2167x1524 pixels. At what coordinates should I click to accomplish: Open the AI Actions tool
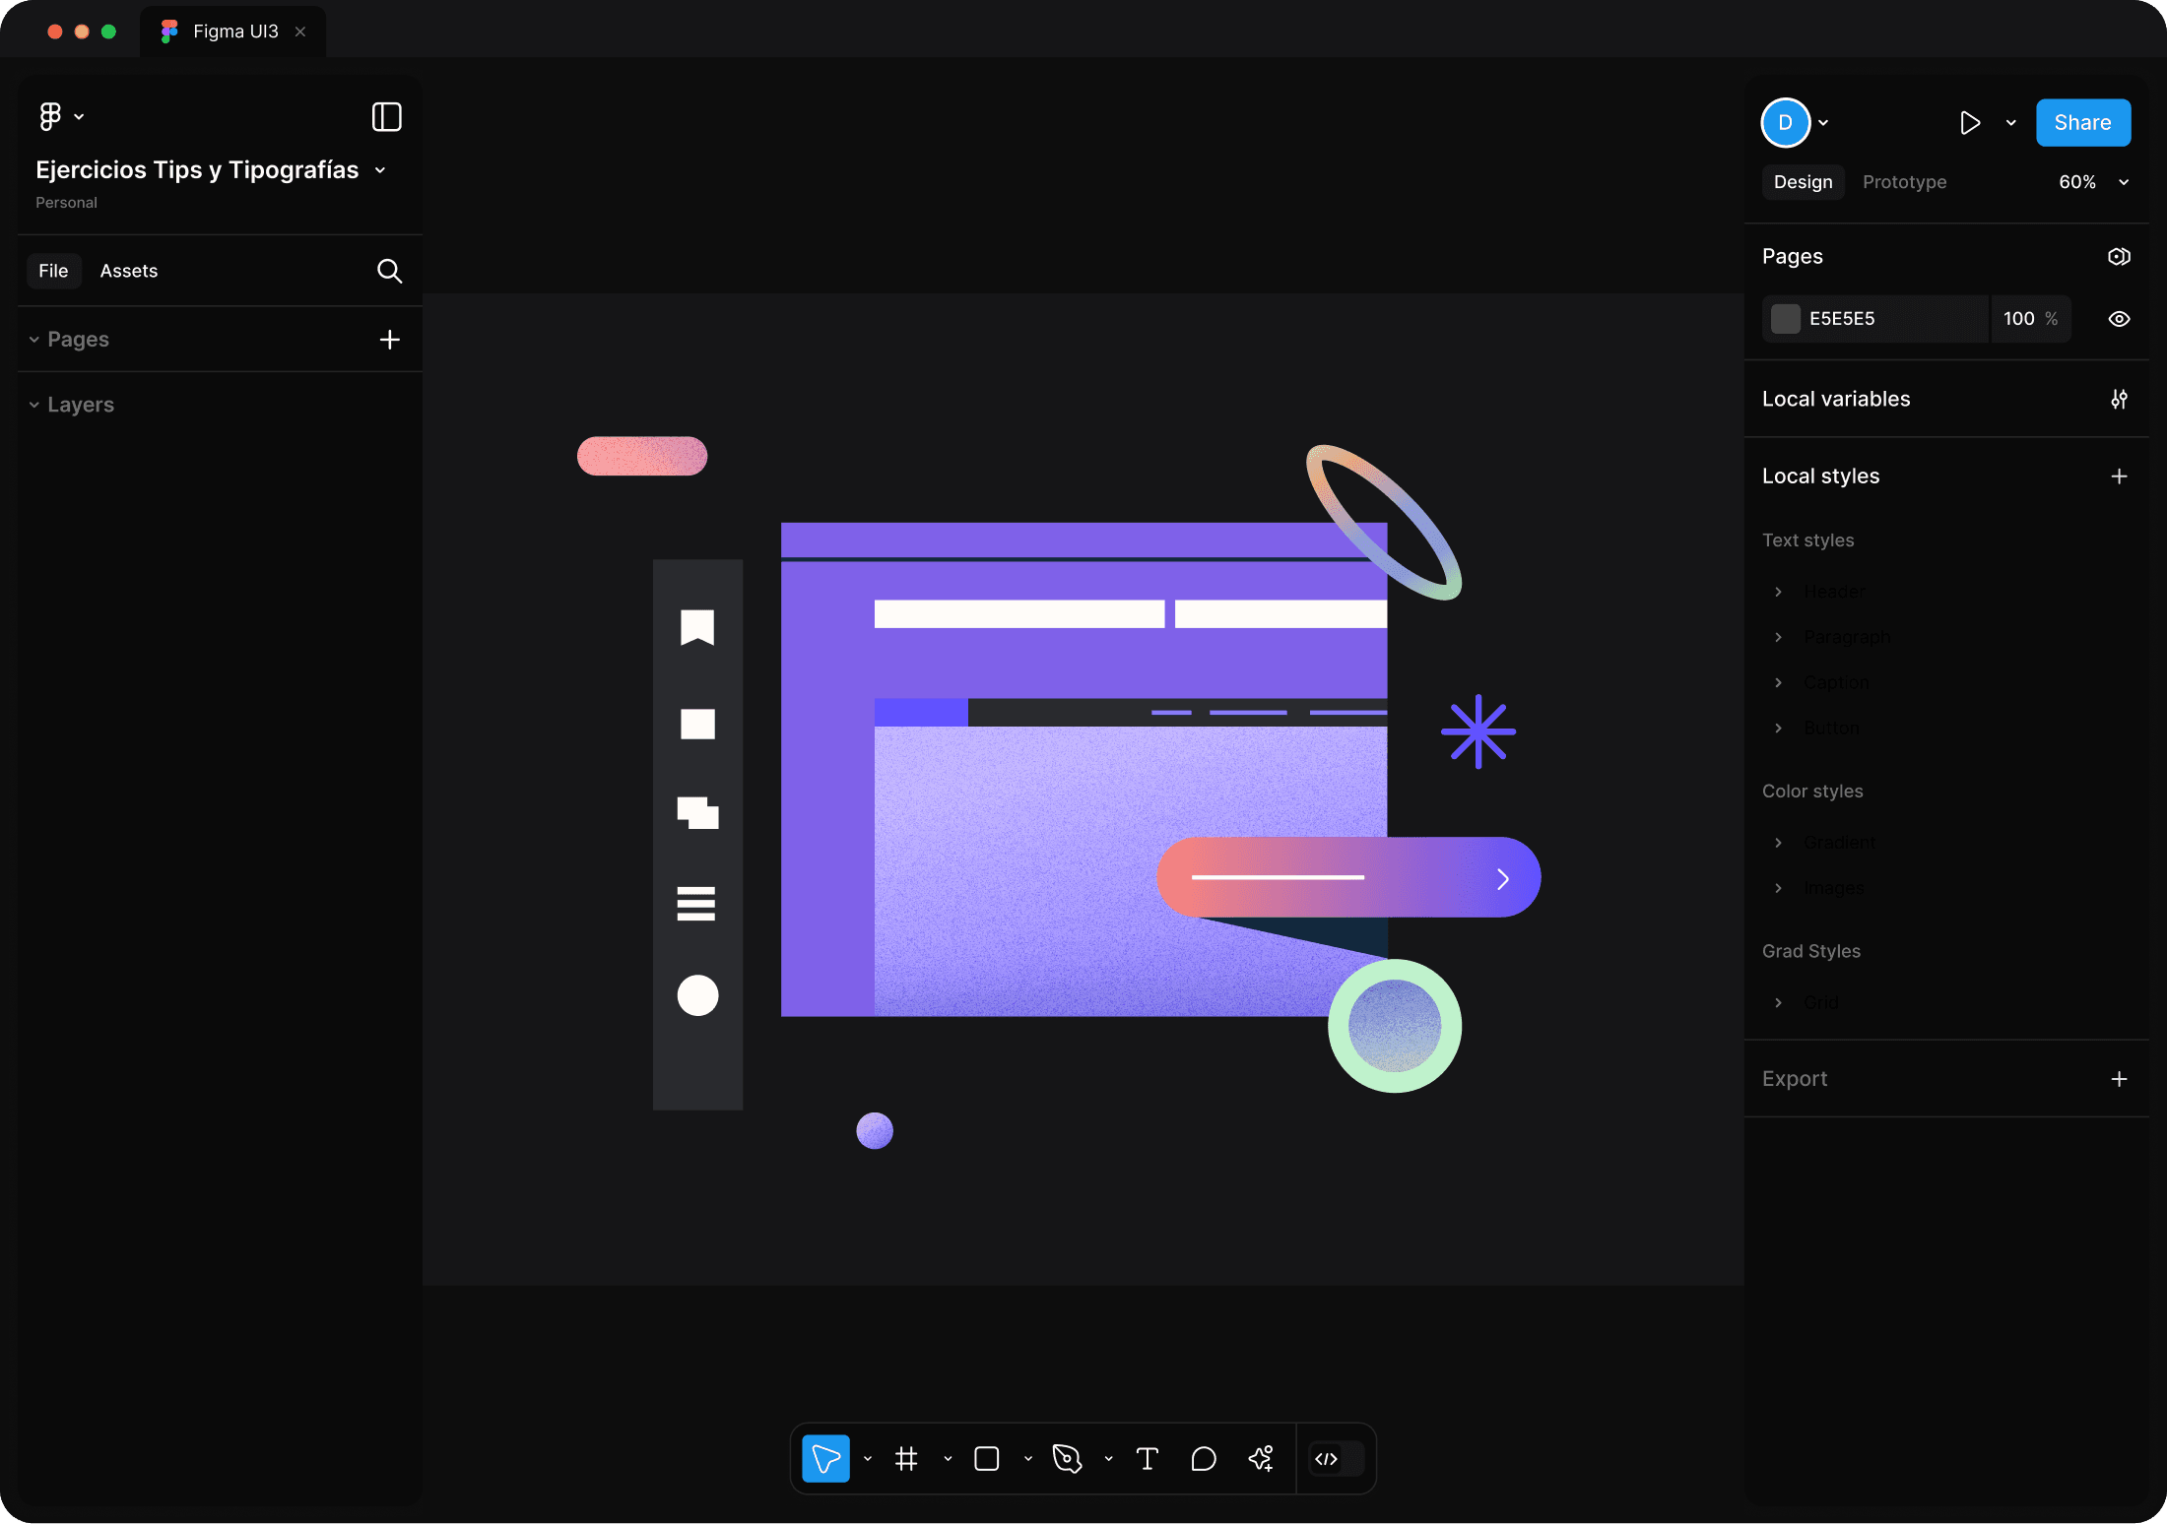click(1261, 1458)
